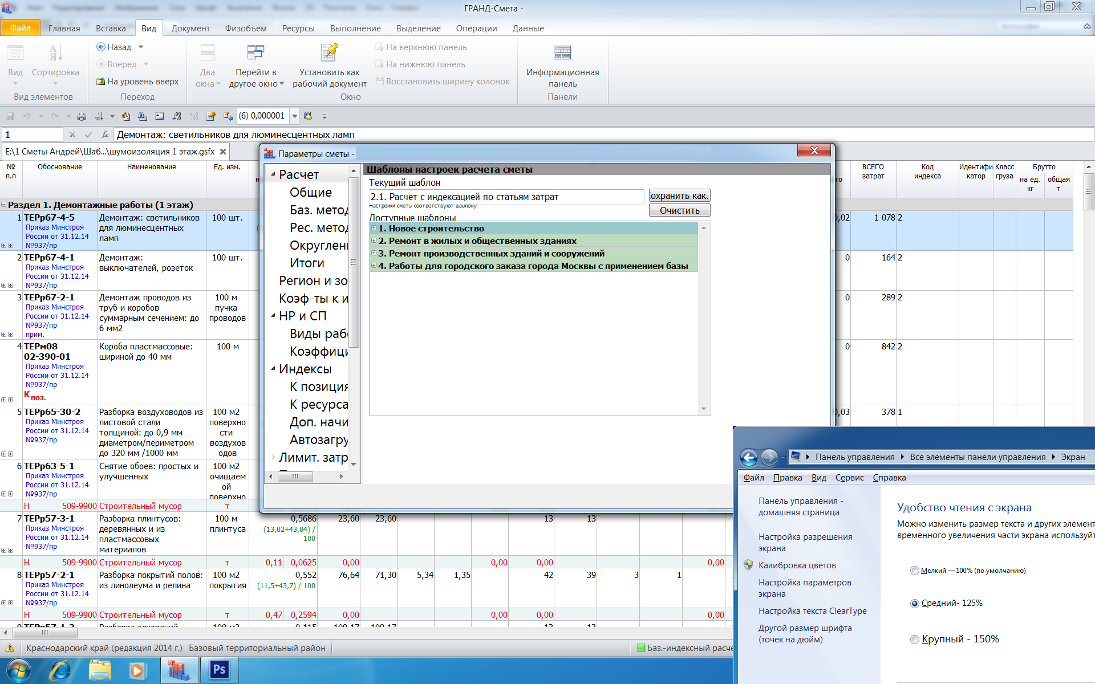Select Мелкий 100% radio button
Image resolution: width=1095 pixels, height=684 pixels.
[915, 571]
